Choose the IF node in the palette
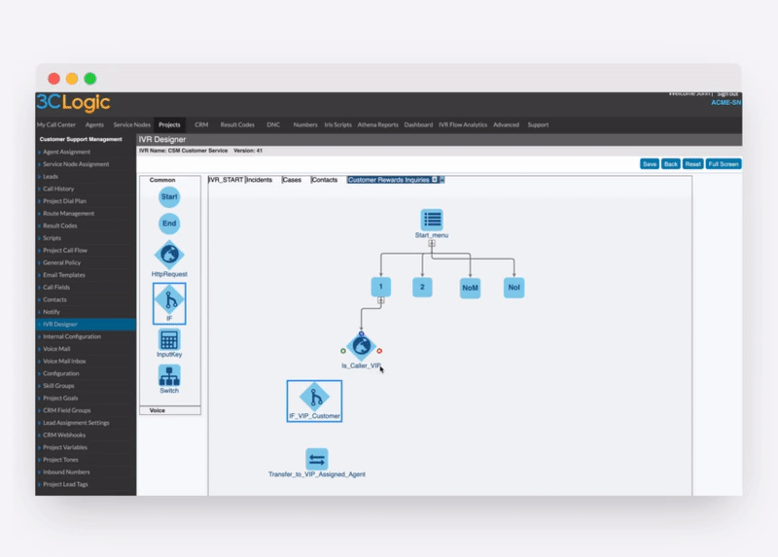Screen dimensions: 778x557 [x=169, y=303]
